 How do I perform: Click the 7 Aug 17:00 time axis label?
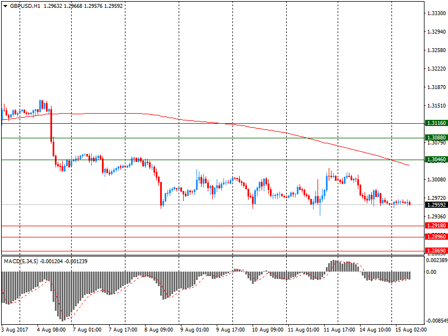[123, 330]
